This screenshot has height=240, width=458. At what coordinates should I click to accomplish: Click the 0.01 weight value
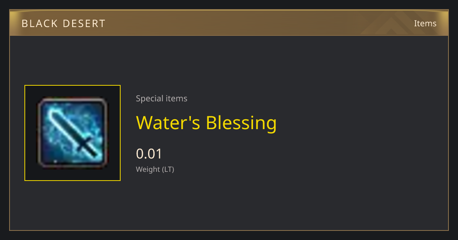(x=149, y=154)
